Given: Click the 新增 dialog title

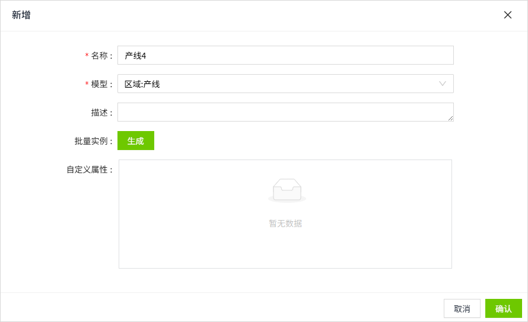Looking at the screenshot, I should (x=21, y=15).
